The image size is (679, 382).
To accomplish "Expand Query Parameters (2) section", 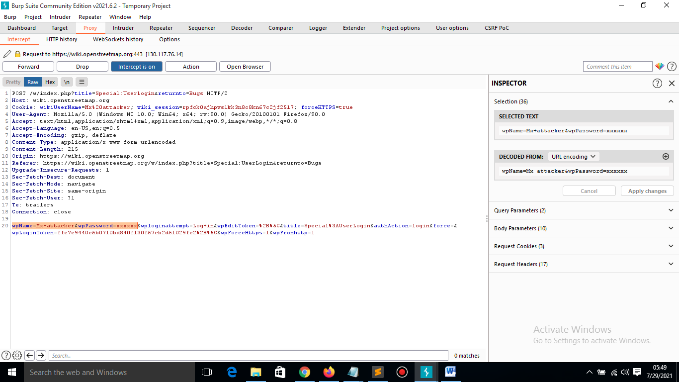I will click(x=584, y=210).
